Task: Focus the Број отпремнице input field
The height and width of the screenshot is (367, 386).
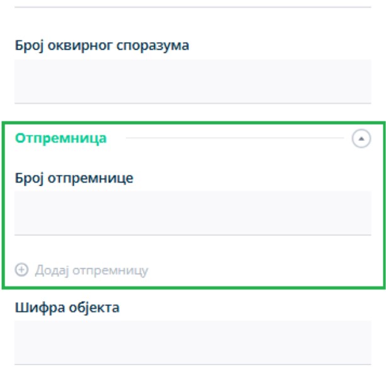Action: point(193,213)
